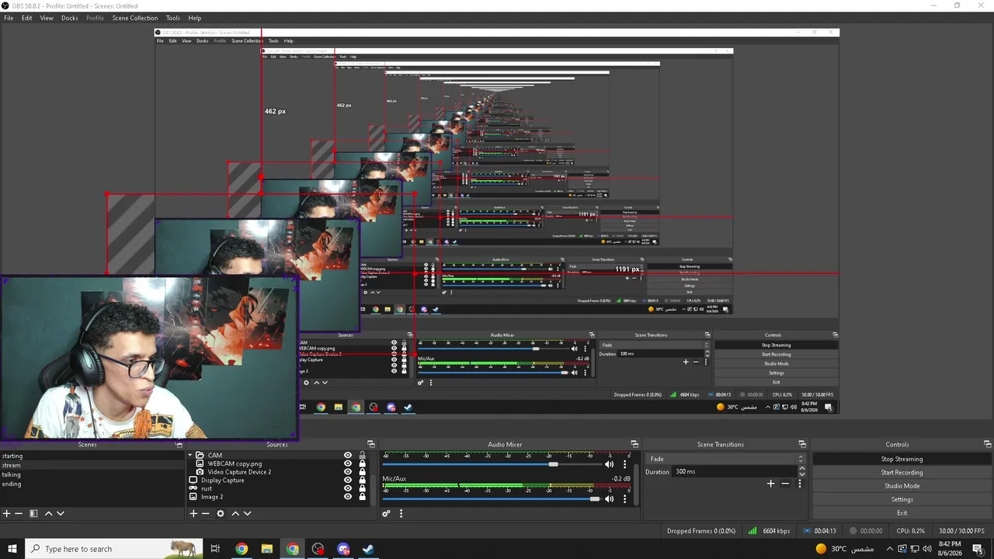Mute the Mic/Aux audio channel
The image size is (994, 559).
tap(609, 499)
